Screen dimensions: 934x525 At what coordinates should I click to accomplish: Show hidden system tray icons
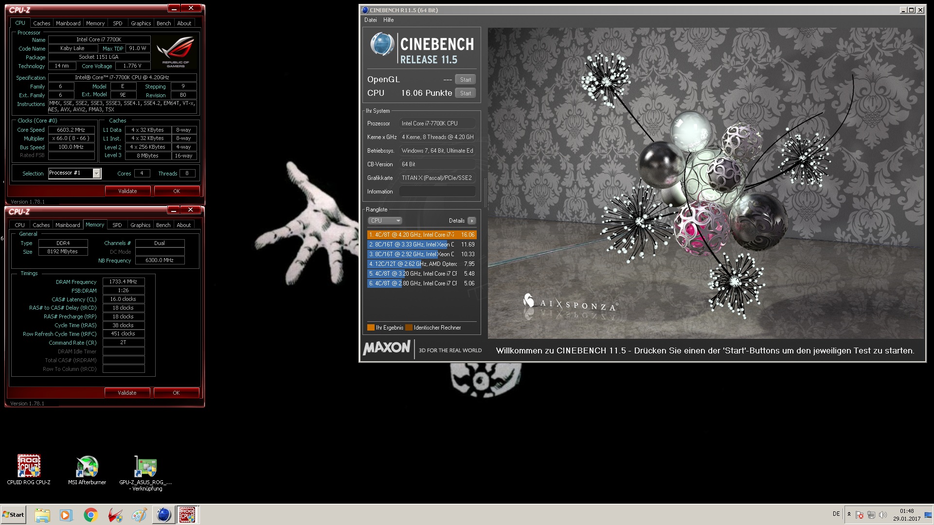pos(849,514)
